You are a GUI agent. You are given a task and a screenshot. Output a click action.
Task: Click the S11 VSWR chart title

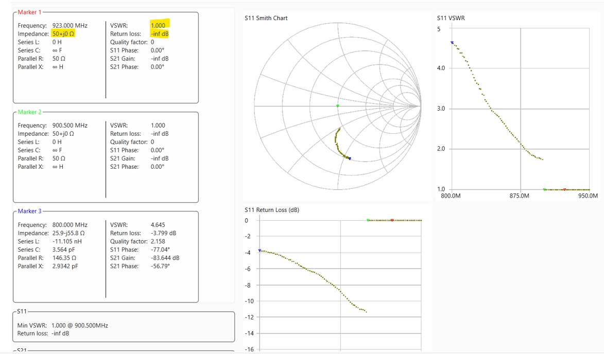click(451, 18)
